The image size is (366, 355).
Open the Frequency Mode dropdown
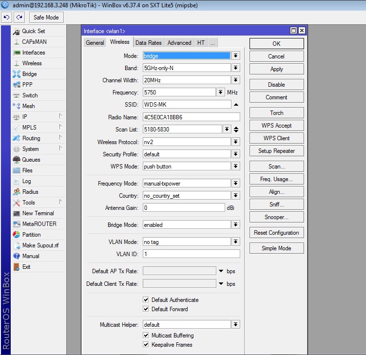pos(236,183)
